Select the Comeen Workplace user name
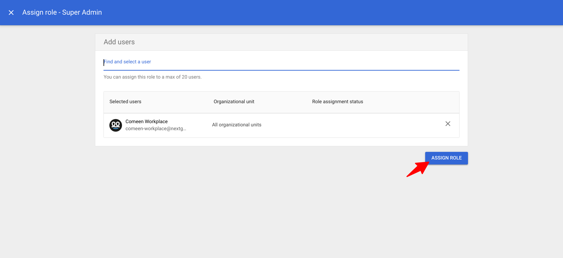The height and width of the screenshot is (258, 563). (146, 121)
